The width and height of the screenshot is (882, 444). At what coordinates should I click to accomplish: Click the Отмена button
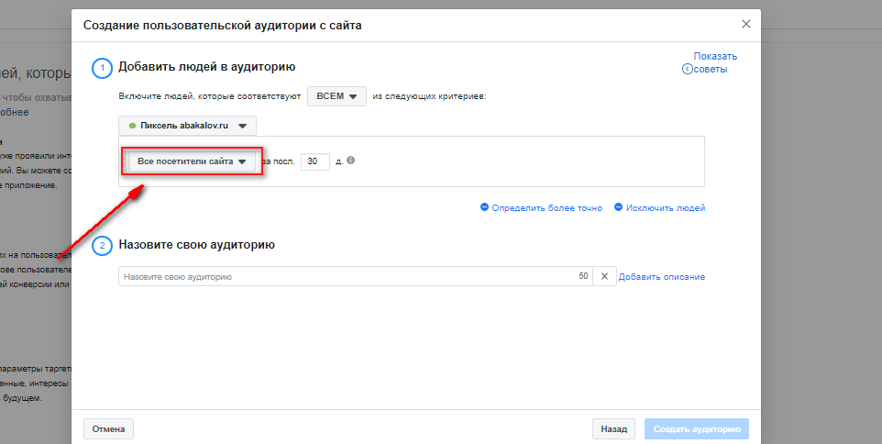point(108,428)
